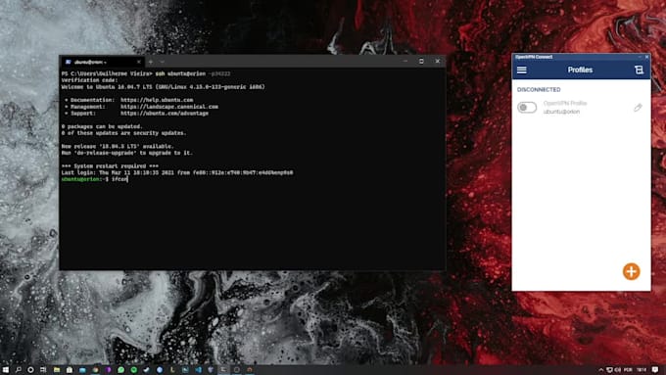Edit the ubuntu@orion profile with pencil icon
Viewport: 666px width, 375px height.
click(x=638, y=108)
